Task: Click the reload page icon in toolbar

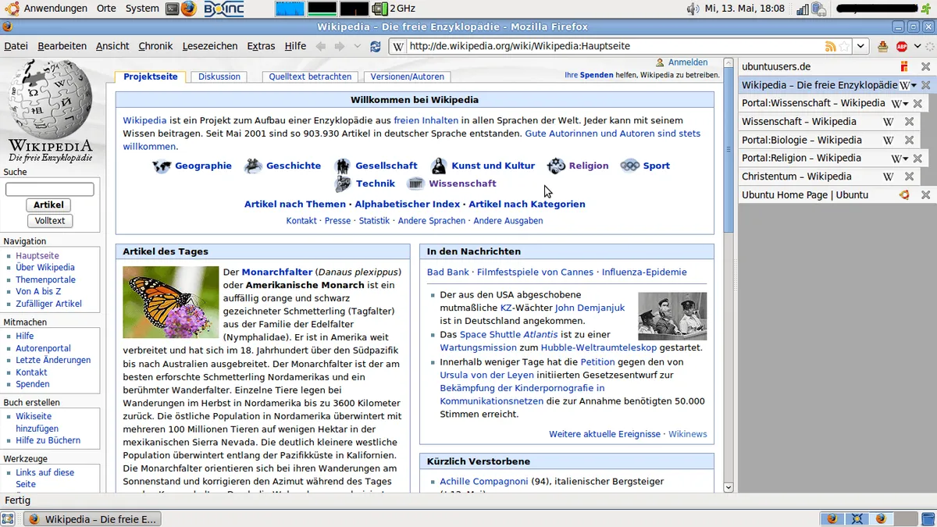Action: (376, 46)
